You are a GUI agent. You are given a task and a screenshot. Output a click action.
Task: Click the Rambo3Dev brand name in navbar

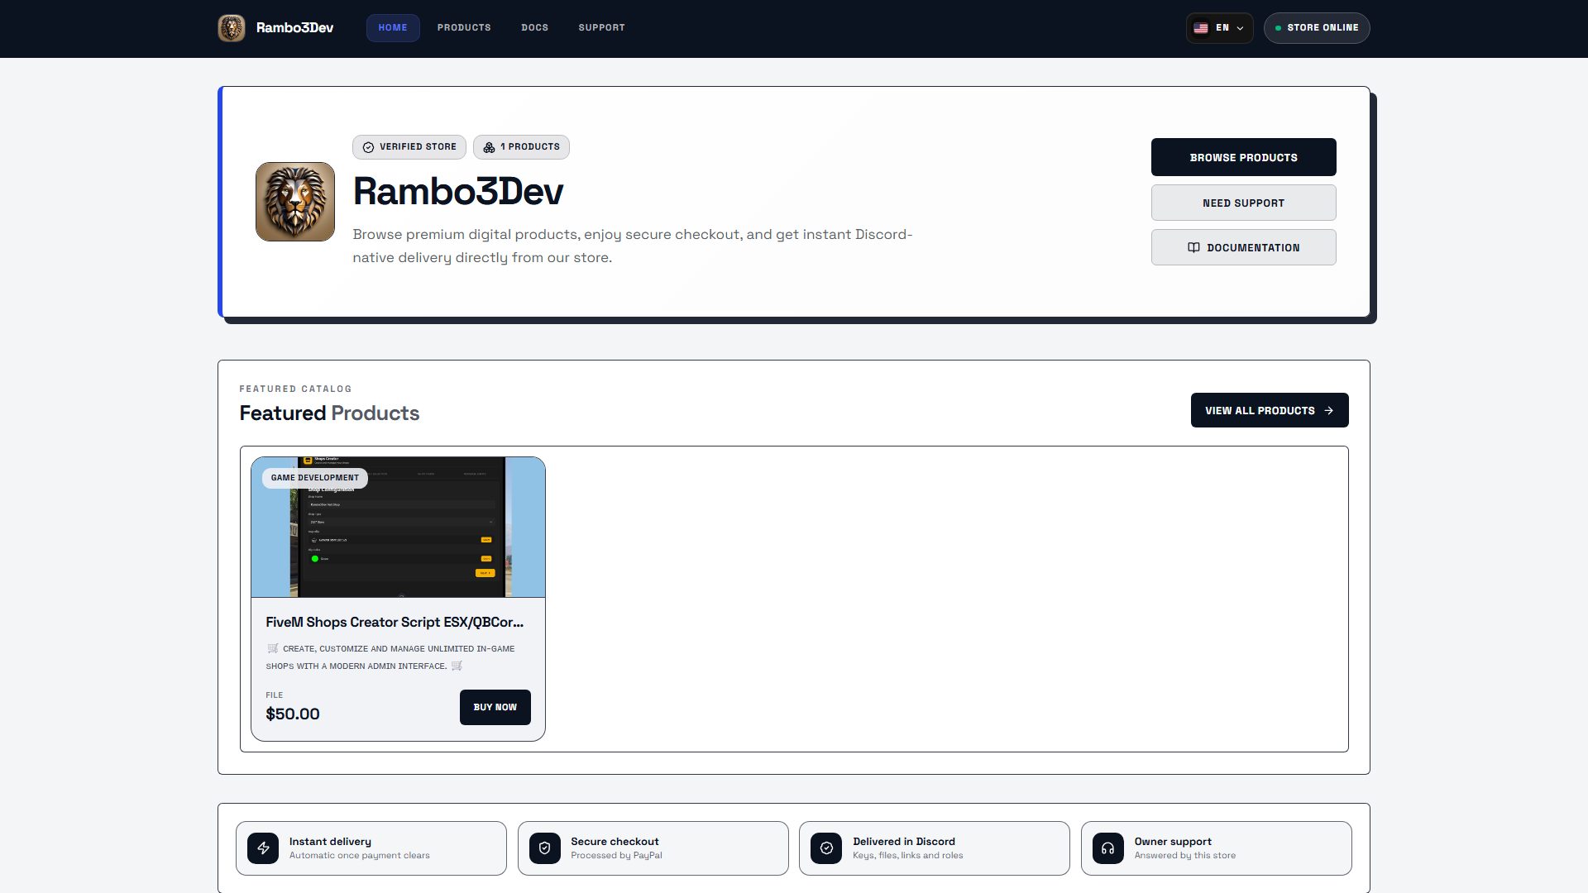tap(294, 28)
